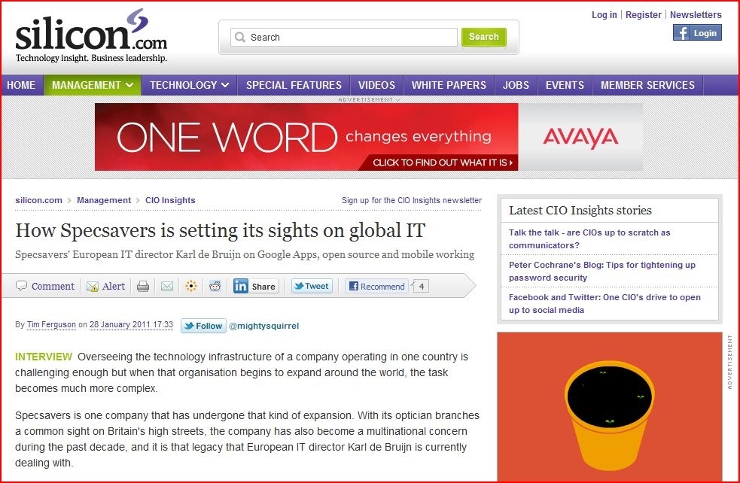Viewport: 740px width, 483px height.
Task: Open the Events nav item
Action: pos(565,85)
